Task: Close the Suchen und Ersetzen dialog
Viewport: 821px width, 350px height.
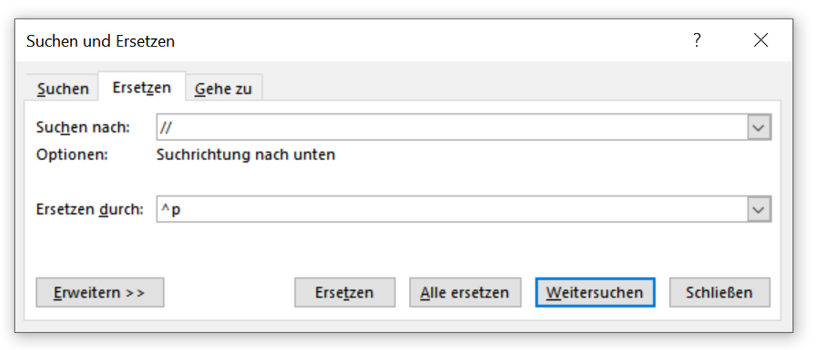Action: (761, 41)
